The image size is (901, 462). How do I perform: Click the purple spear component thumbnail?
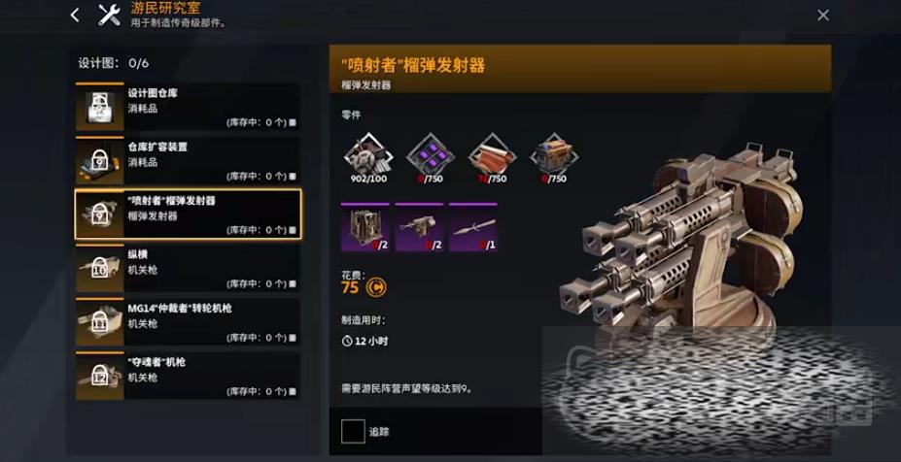473,227
